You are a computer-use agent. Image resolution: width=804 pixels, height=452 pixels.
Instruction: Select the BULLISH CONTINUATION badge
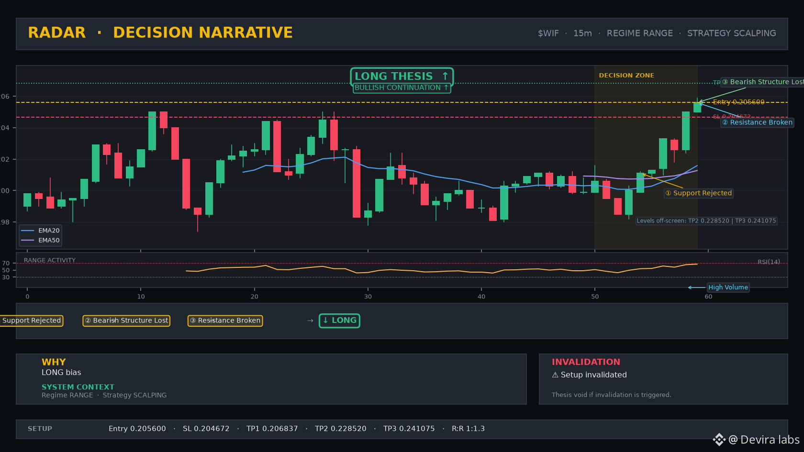[402, 88]
